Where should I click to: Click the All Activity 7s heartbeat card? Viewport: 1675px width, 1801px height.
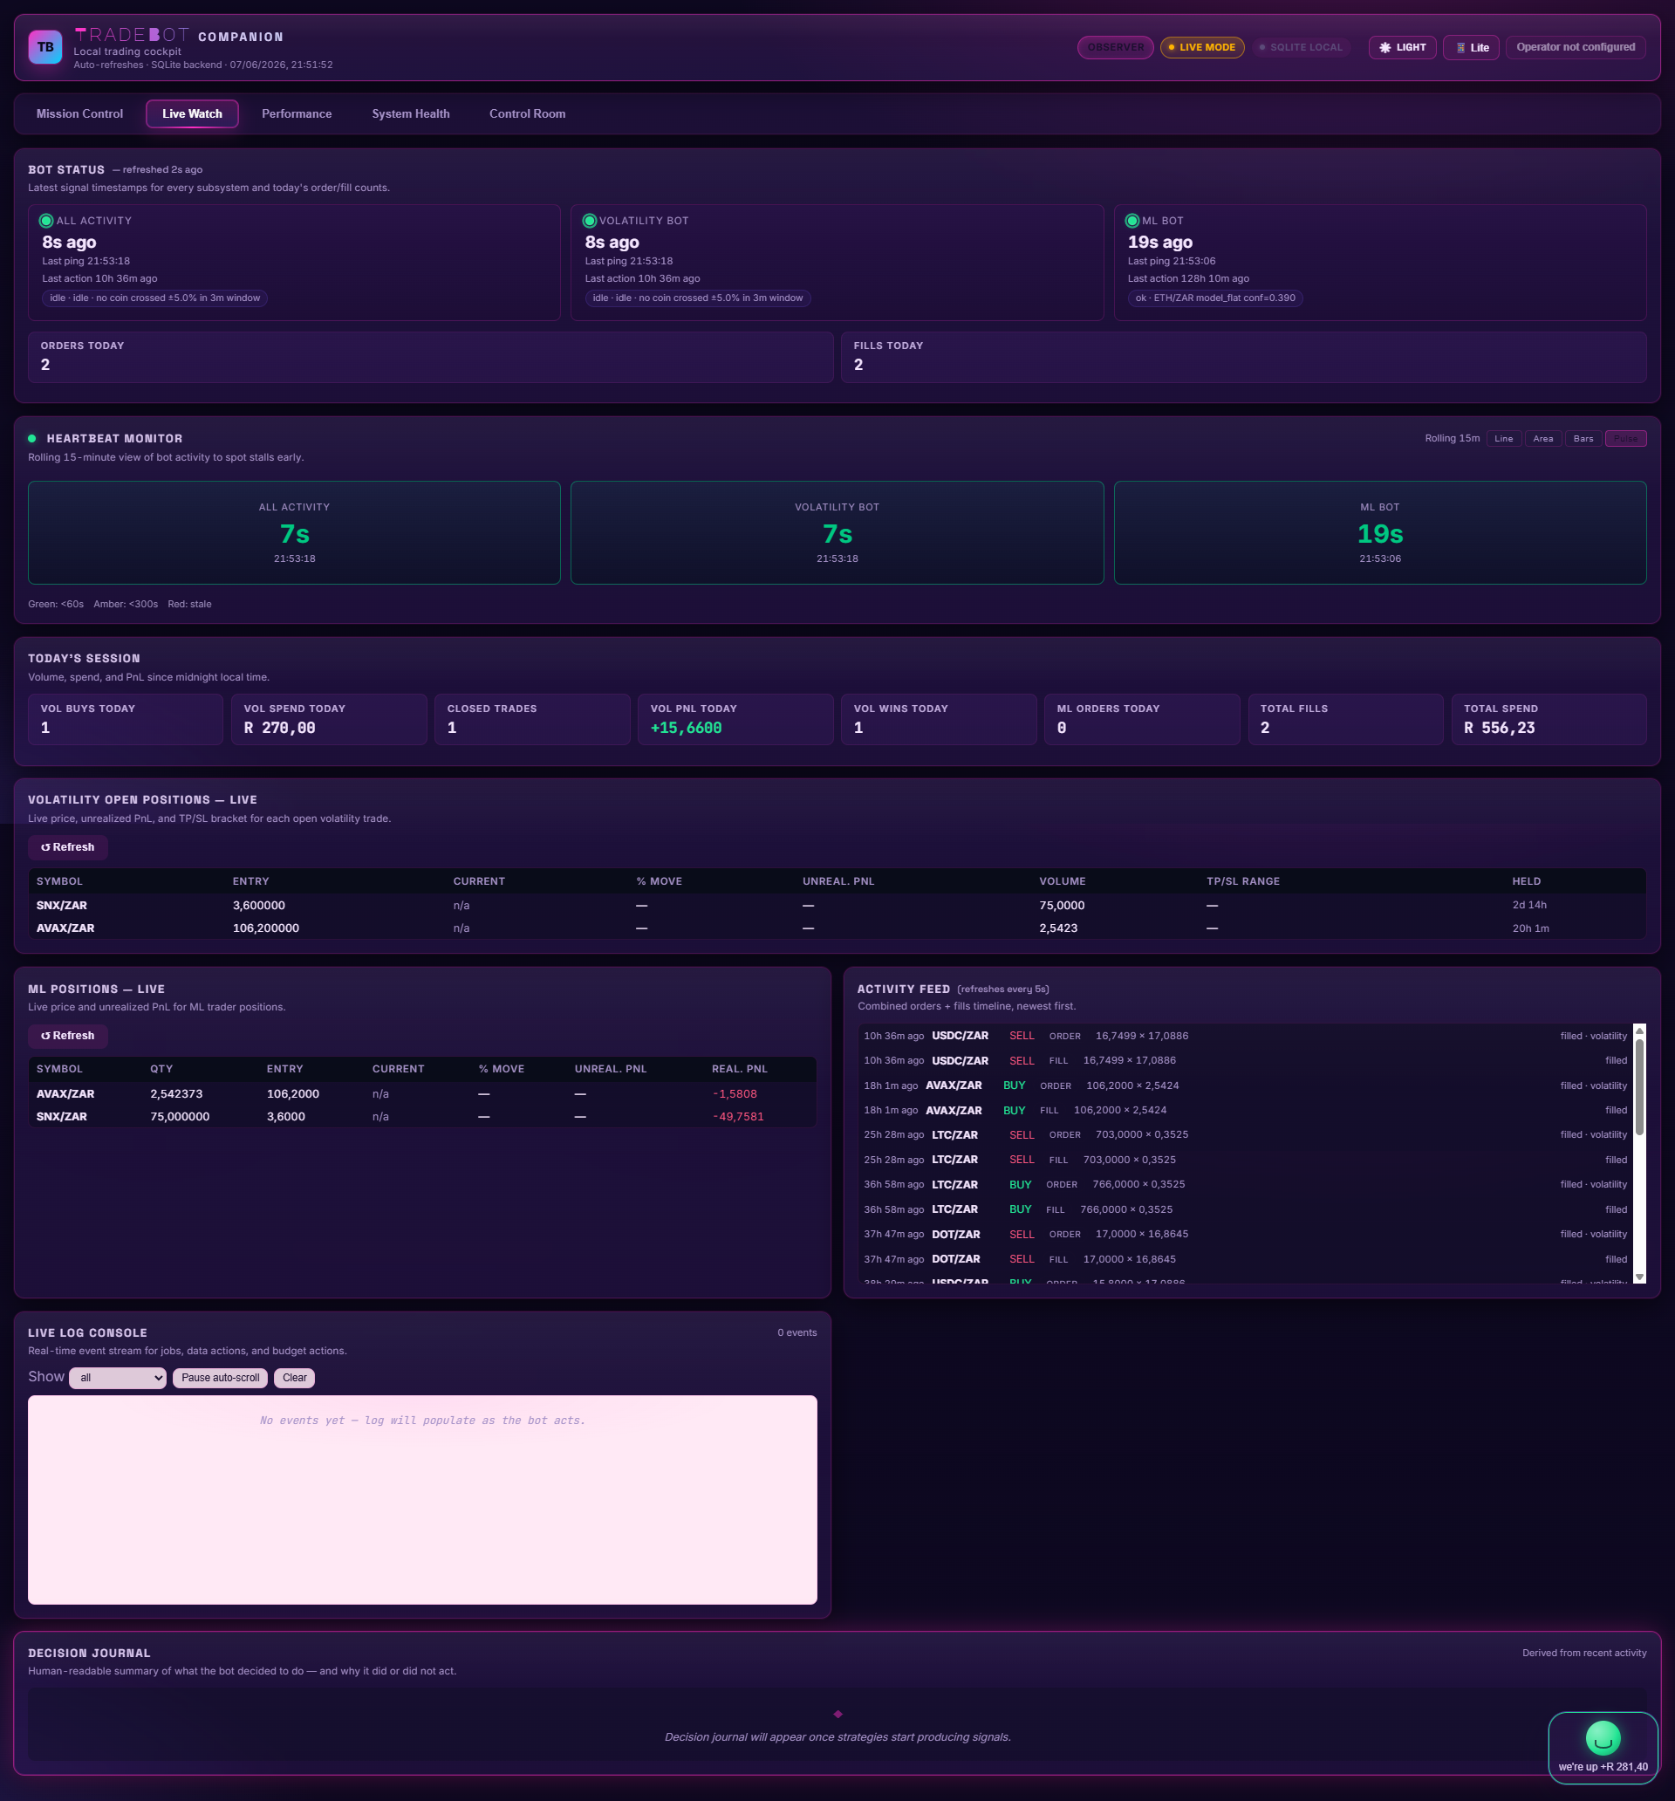[294, 532]
